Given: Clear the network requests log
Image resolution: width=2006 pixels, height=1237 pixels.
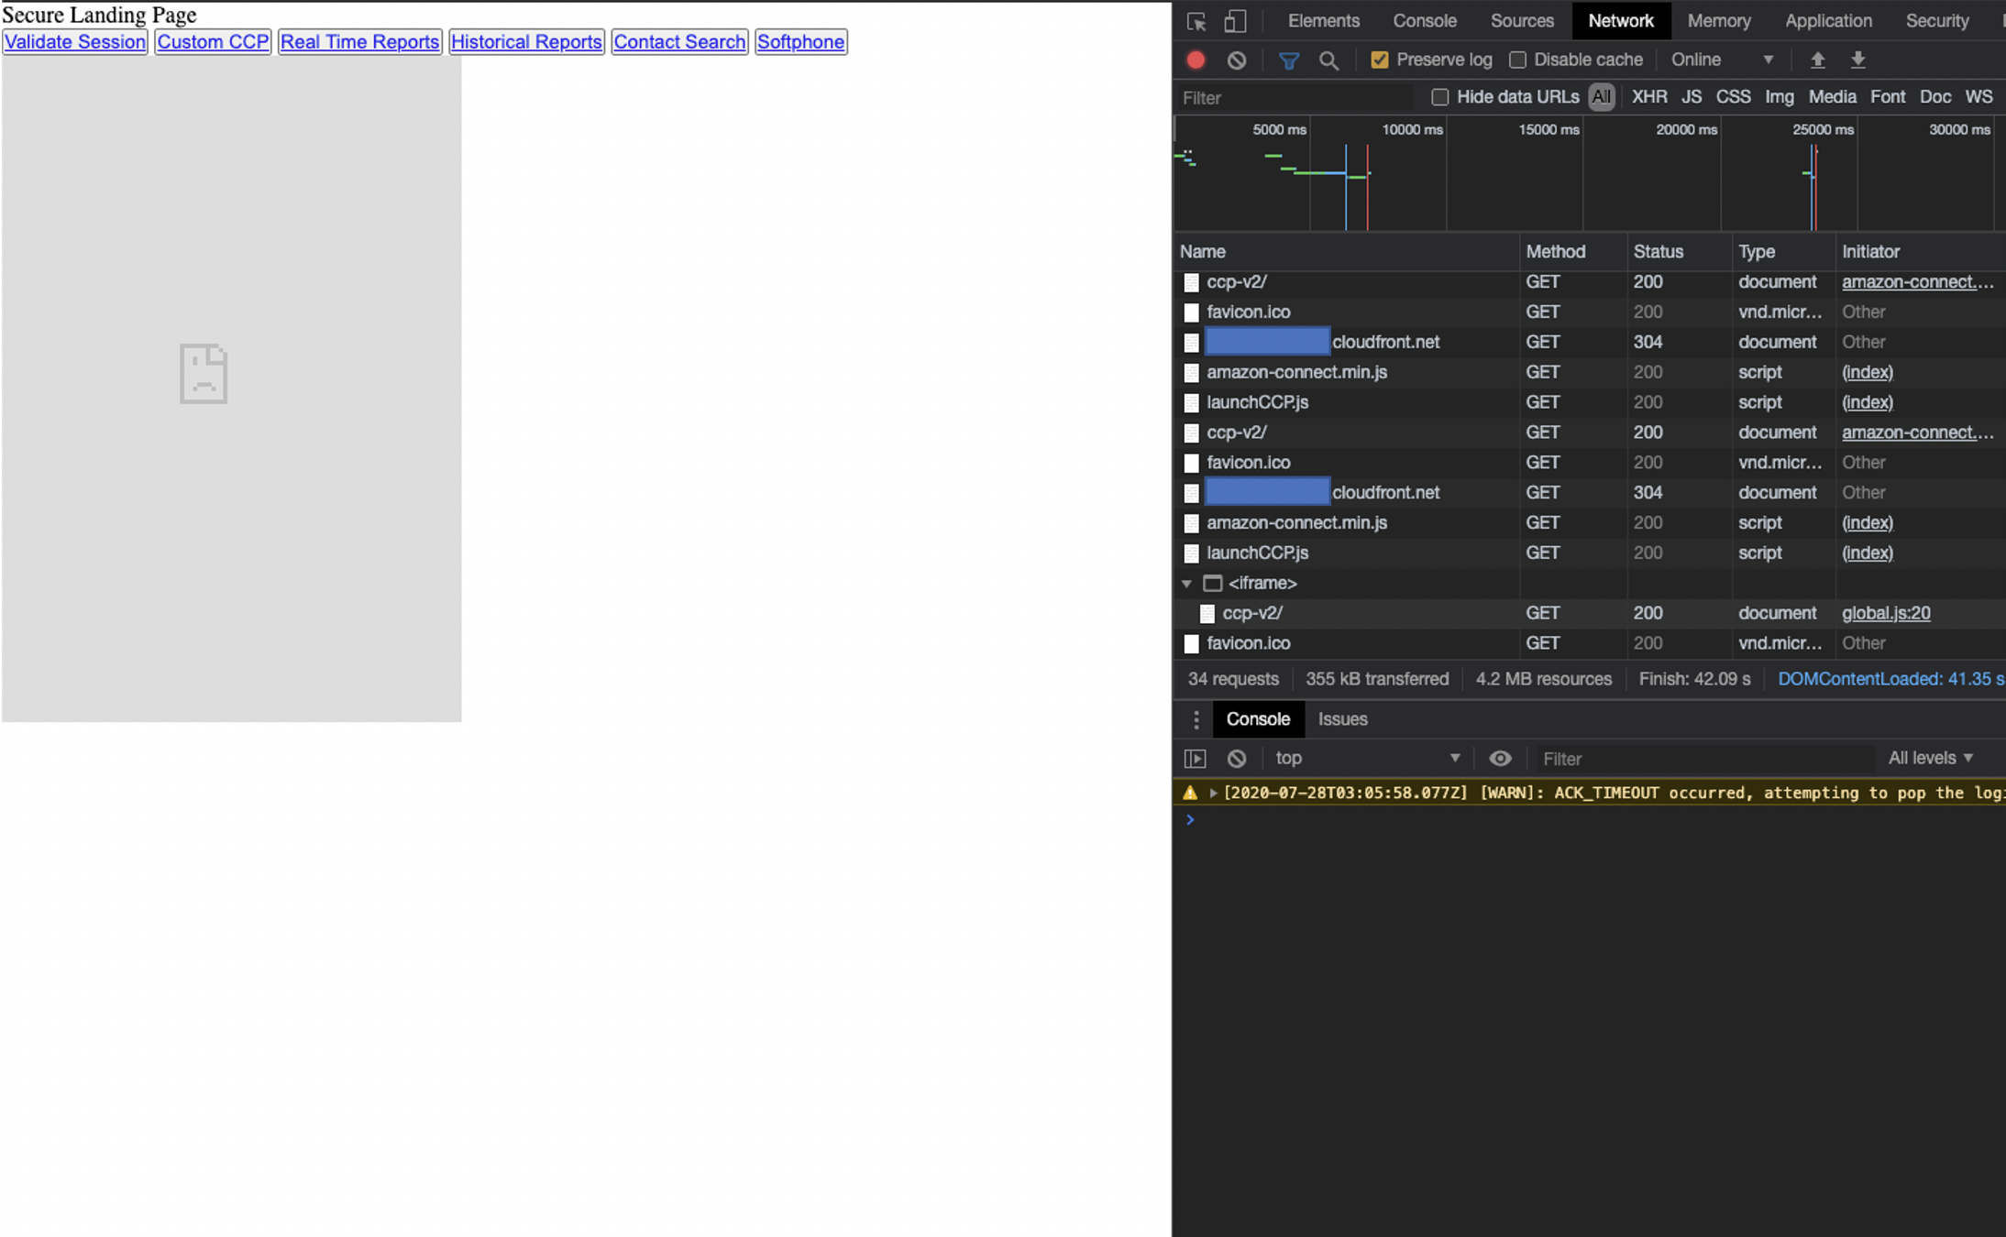Looking at the screenshot, I should [x=1237, y=59].
